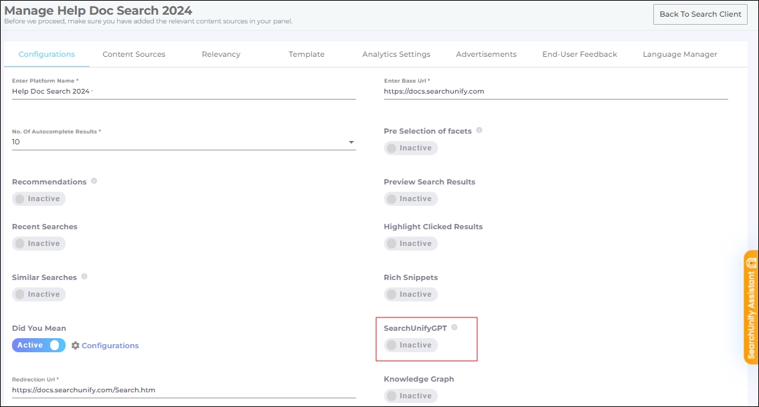The height and width of the screenshot is (407, 759).
Task: Go to the Analytics Settings tab
Action: tap(396, 54)
